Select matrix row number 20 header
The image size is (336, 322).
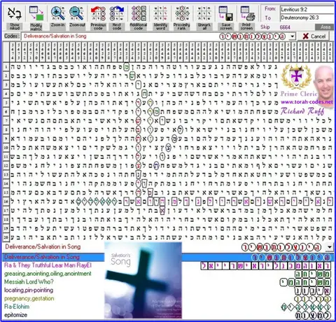click(6, 237)
